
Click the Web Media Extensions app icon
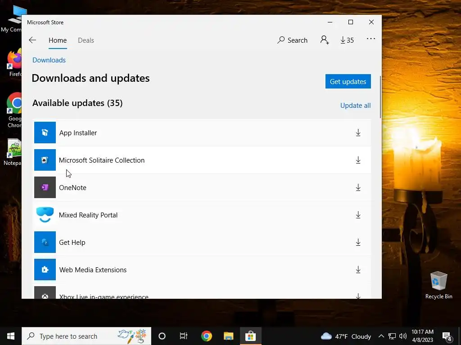[x=45, y=270]
